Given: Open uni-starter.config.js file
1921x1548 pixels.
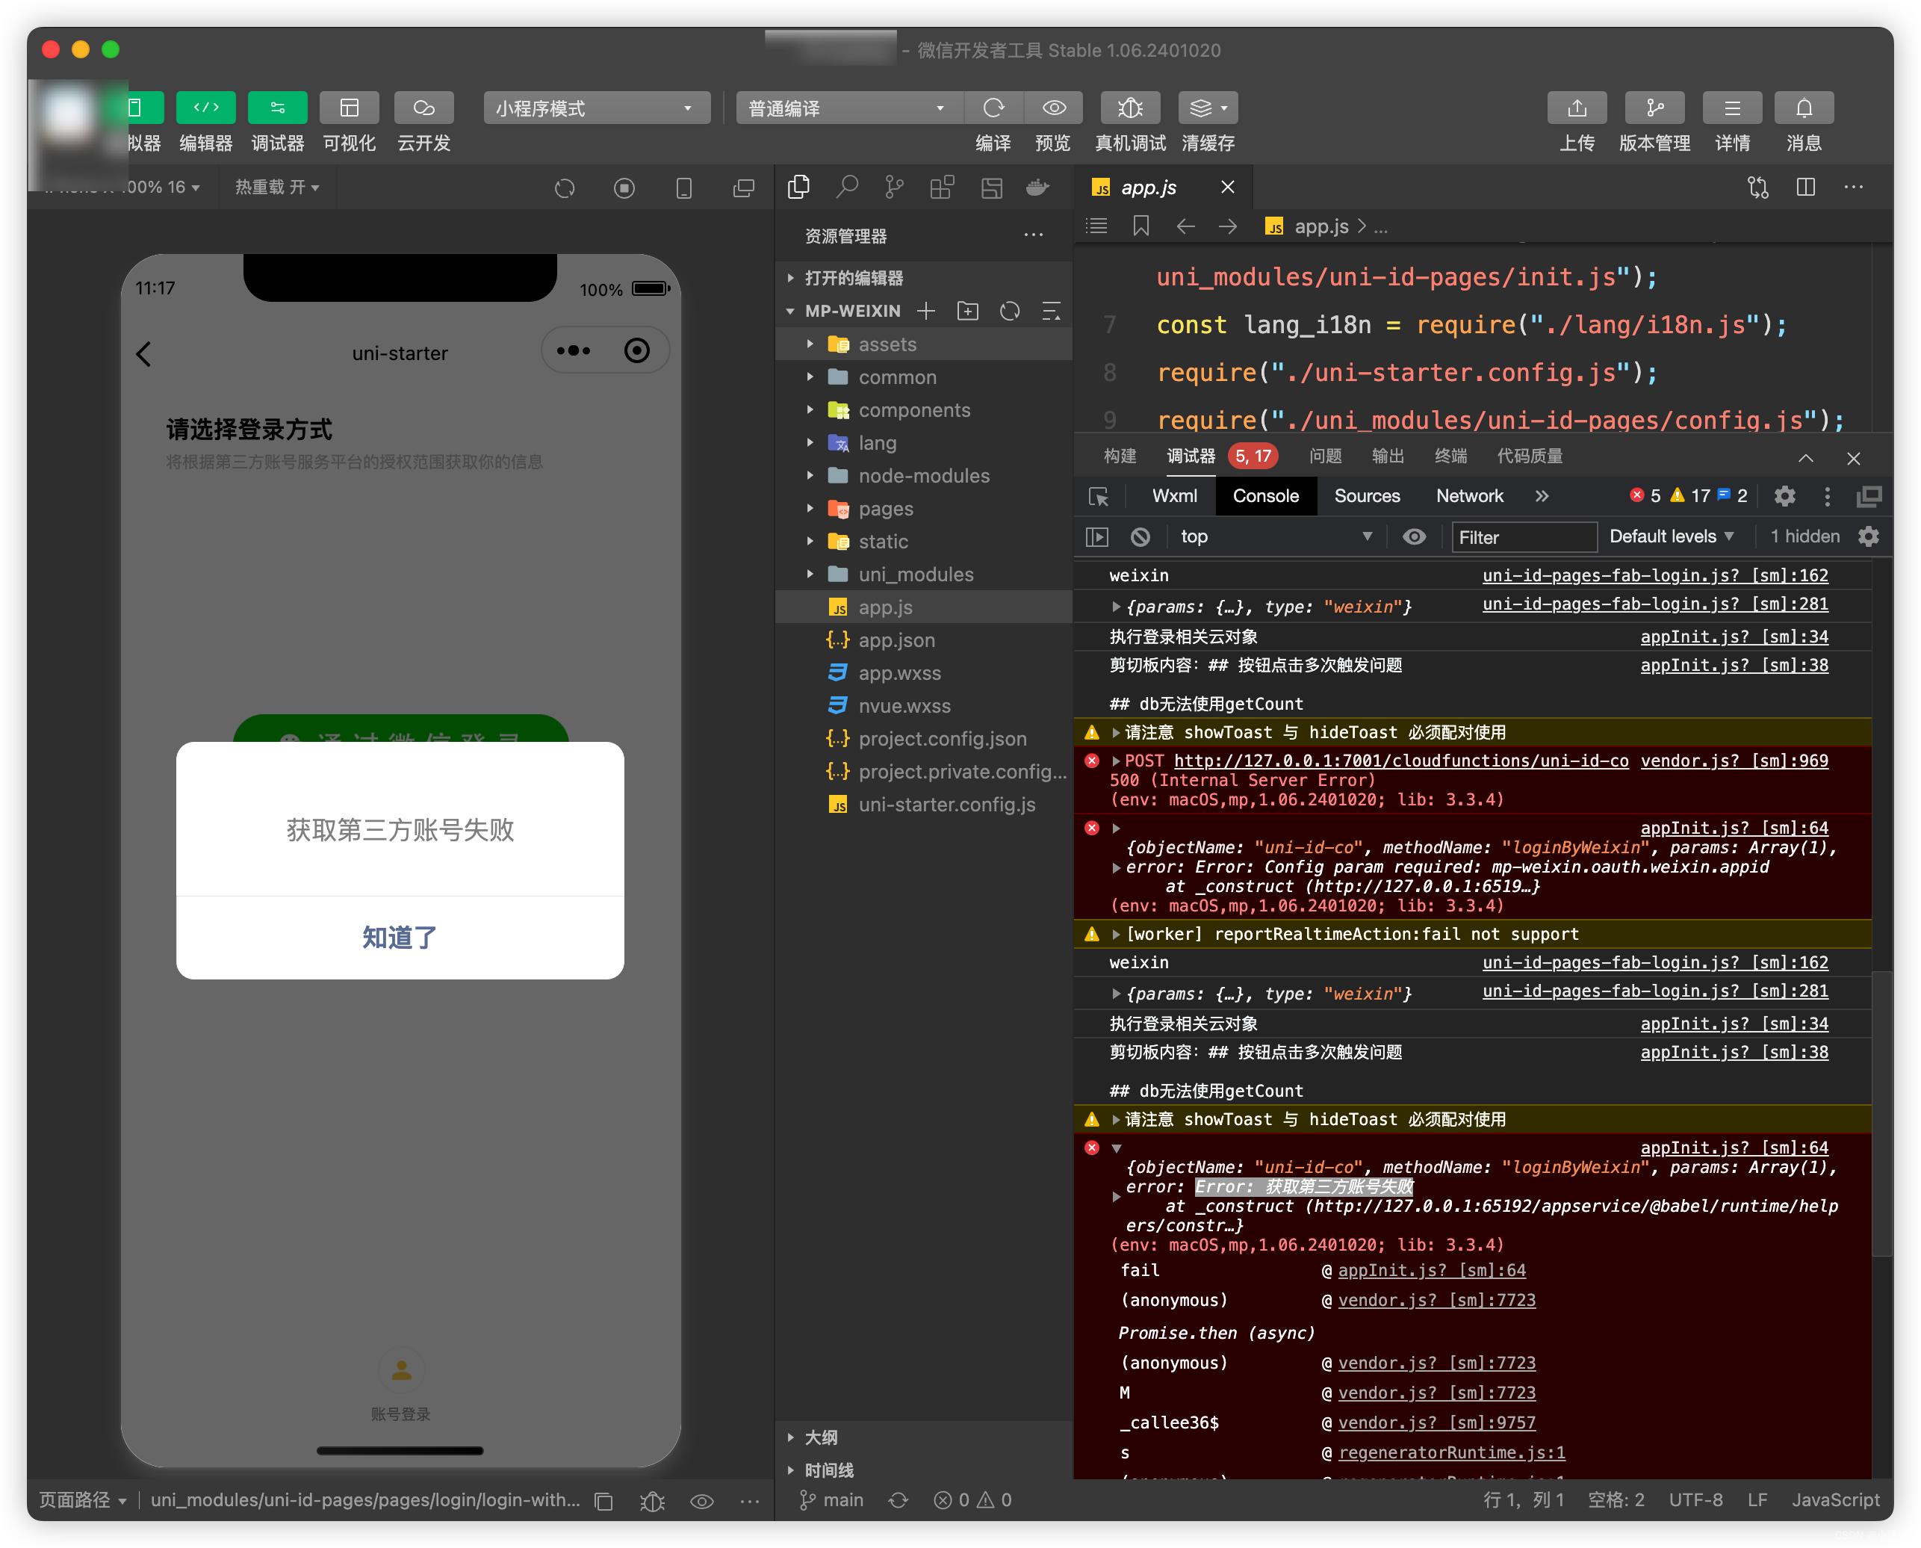Looking at the screenshot, I should click(923, 805).
